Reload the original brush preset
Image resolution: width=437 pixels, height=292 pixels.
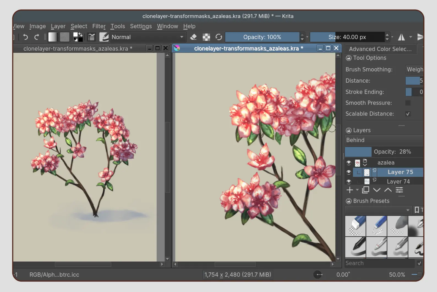pyautogui.click(x=219, y=37)
